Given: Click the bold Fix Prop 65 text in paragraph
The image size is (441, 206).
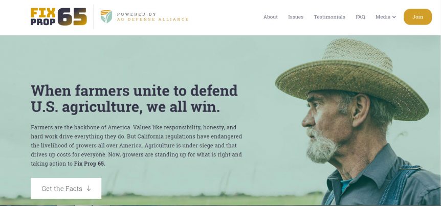Looking at the screenshot, I should pyautogui.click(x=90, y=164).
